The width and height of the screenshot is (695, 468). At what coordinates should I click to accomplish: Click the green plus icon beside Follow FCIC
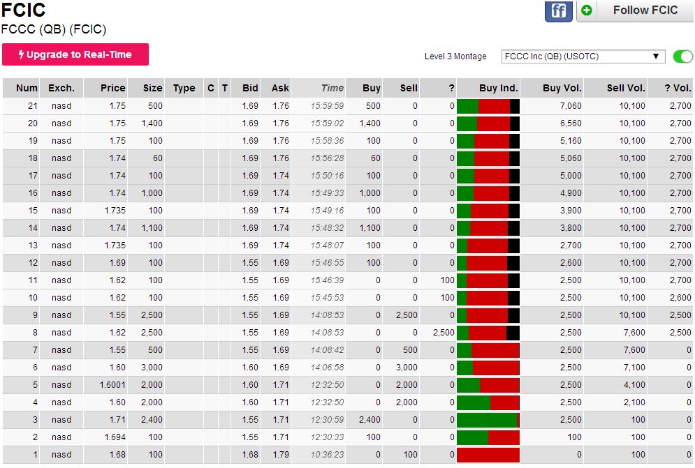pos(587,10)
